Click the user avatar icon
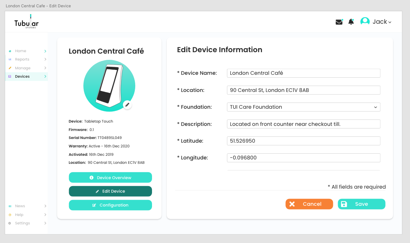The width and height of the screenshot is (410, 243). tap(365, 22)
